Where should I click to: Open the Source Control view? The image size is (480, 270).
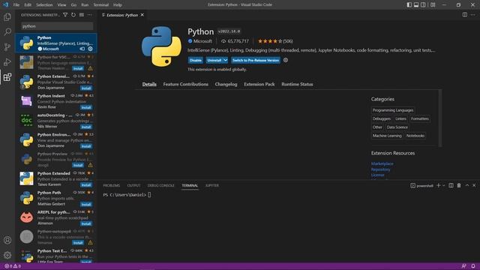(x=7, y=46)
